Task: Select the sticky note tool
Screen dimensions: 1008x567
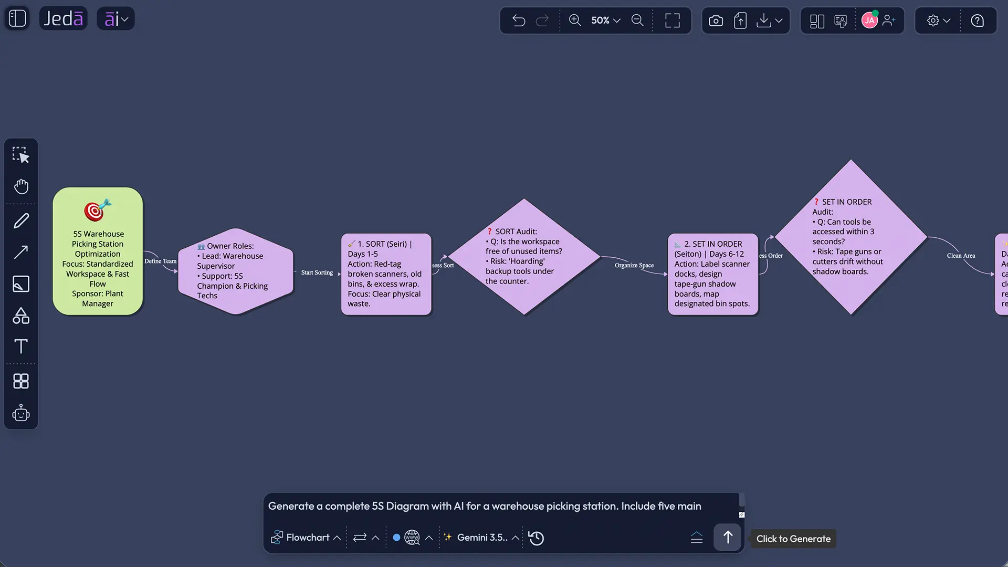Action: (21, 284)
